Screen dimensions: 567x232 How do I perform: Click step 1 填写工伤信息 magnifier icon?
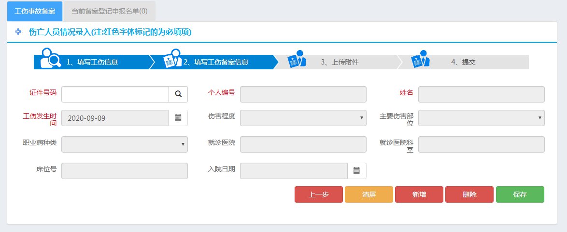click(x=51, y=58)
